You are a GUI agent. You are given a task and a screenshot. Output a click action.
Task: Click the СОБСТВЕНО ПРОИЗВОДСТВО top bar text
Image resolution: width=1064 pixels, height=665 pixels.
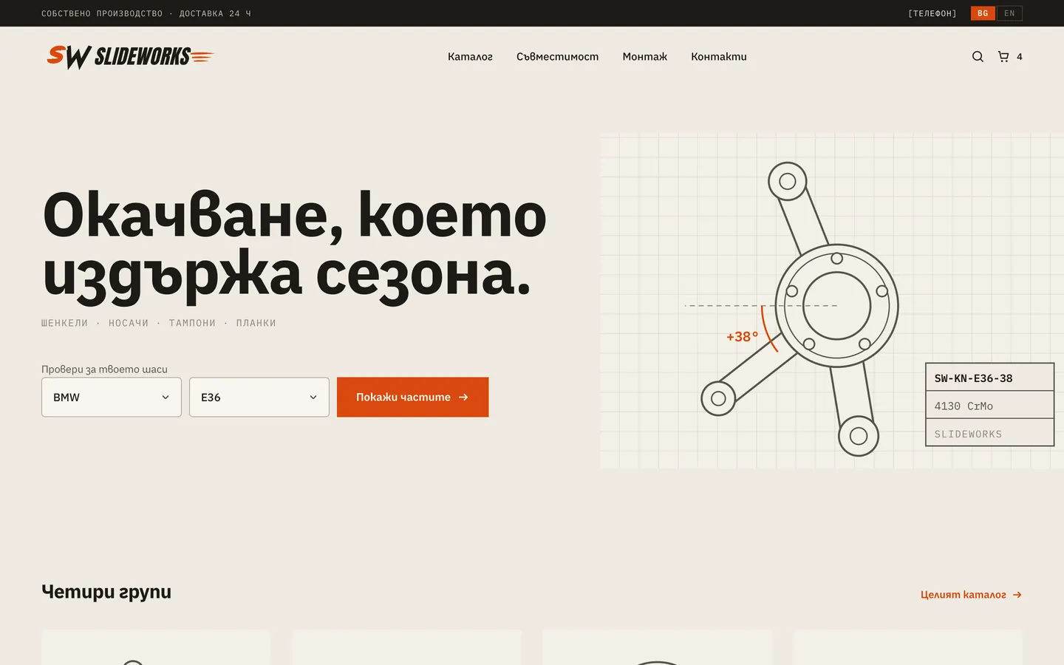pos(102,13)
